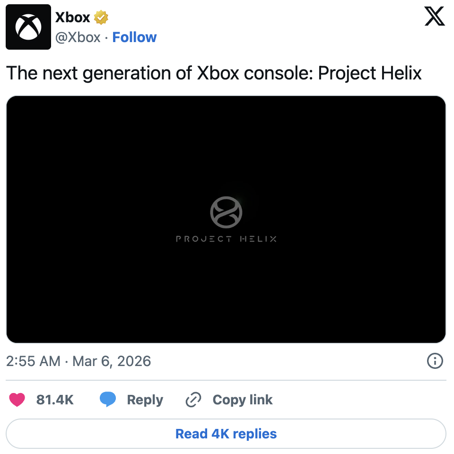The width and height of the screenshot is (454, 454).
Task: Like the post with the heart icon
Action: [x=17, y=400]
